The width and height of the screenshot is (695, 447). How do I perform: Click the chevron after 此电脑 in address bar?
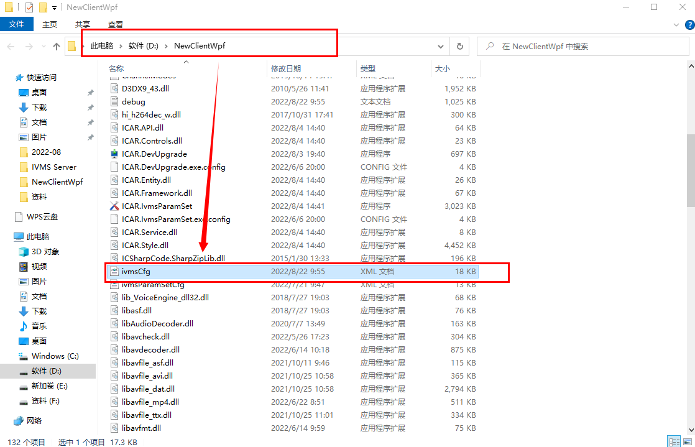click(x=121, y=46)
